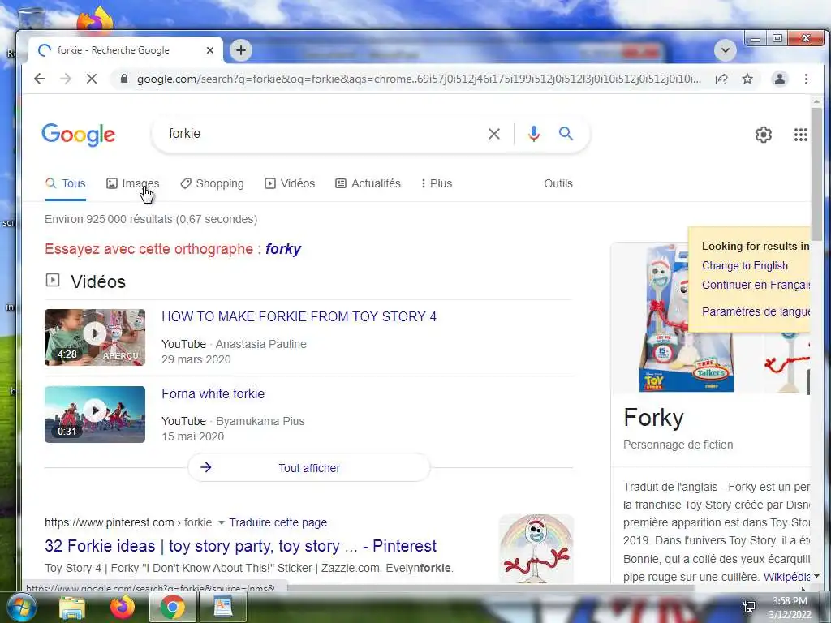Launch Firefox from the taskbar
831x623 pixels.
click(123, 608)
